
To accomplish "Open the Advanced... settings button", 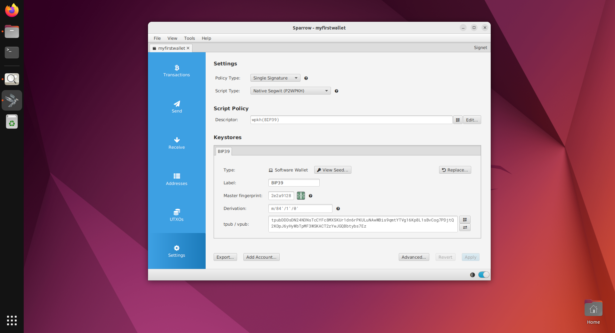I will click(x=414, y=257).
